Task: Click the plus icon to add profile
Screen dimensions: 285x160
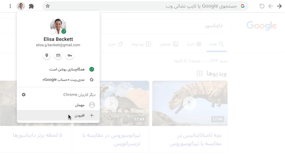Action: 91,115
